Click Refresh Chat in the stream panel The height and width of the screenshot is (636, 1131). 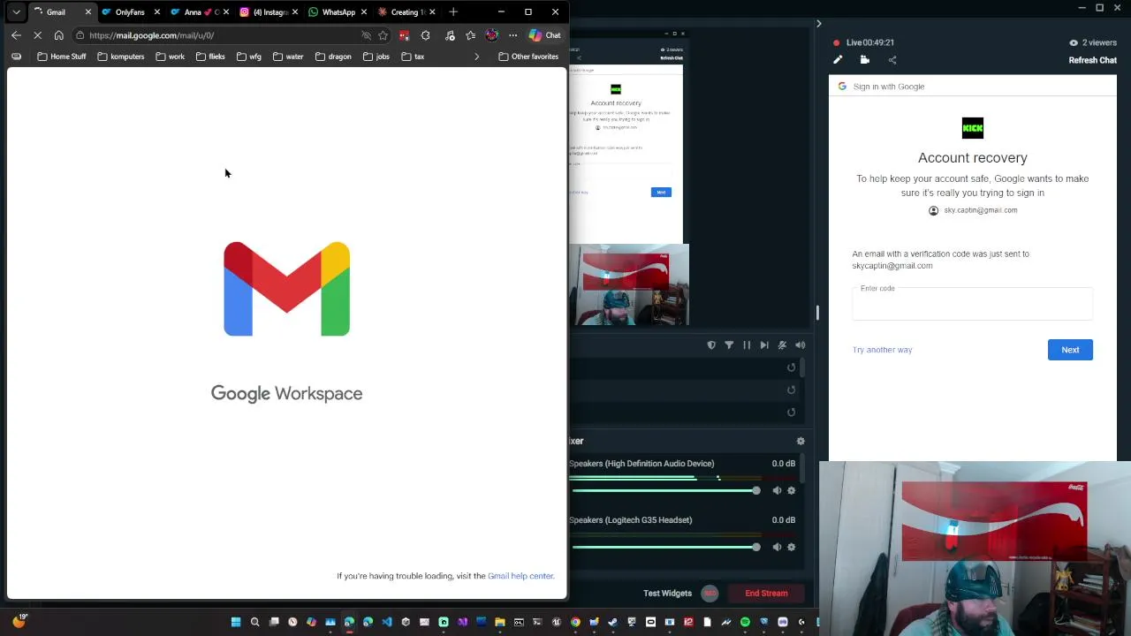click(x=1092, y=60)
